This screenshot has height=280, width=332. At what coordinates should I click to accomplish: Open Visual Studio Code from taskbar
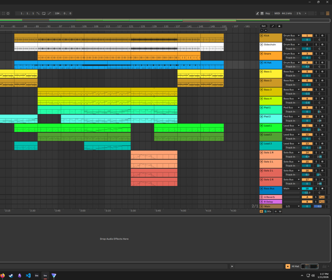(28, 276)
